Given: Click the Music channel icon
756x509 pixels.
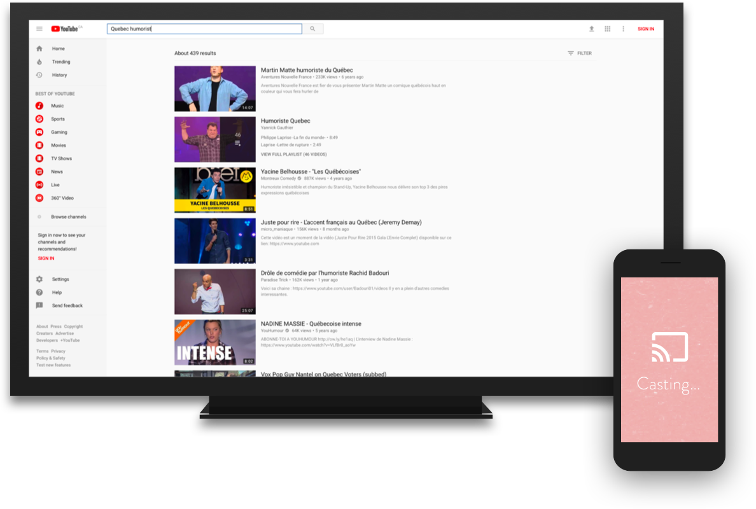Looking at the screenshot, I should pyautogui.click(x=39, y=106).
